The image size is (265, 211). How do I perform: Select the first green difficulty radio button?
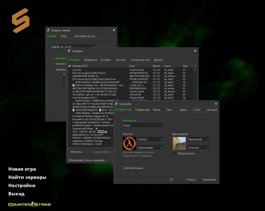(64, 74)
